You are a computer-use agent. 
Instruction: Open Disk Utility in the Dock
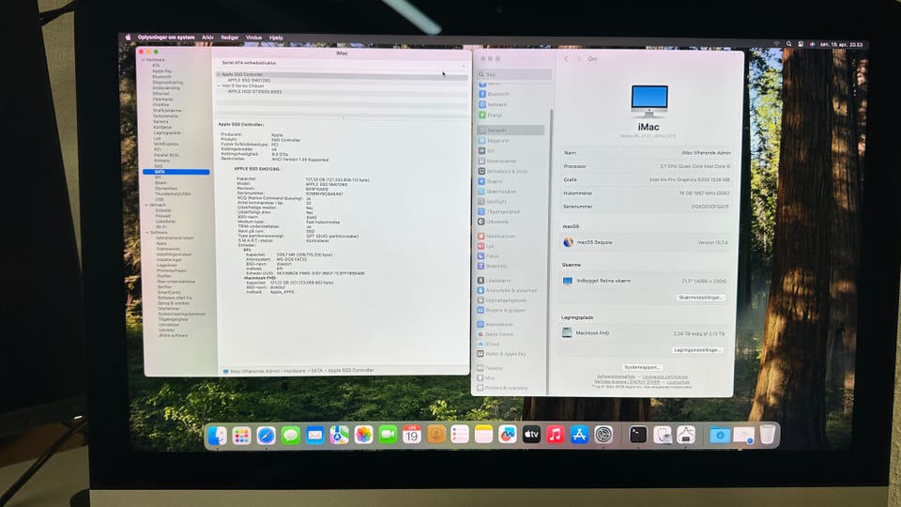662,435
